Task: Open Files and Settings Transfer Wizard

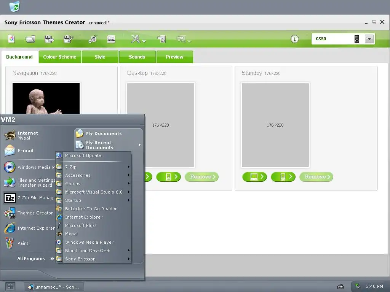Action: 29,182
